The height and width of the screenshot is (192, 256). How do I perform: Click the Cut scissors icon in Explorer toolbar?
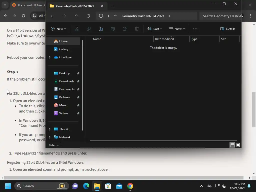click(76, 29)
